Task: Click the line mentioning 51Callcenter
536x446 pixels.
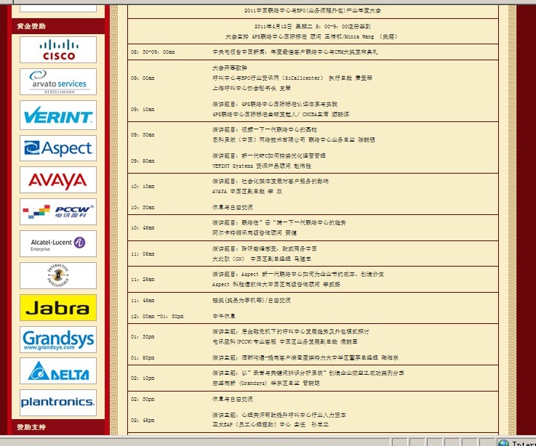Action: tap(292, 78)
